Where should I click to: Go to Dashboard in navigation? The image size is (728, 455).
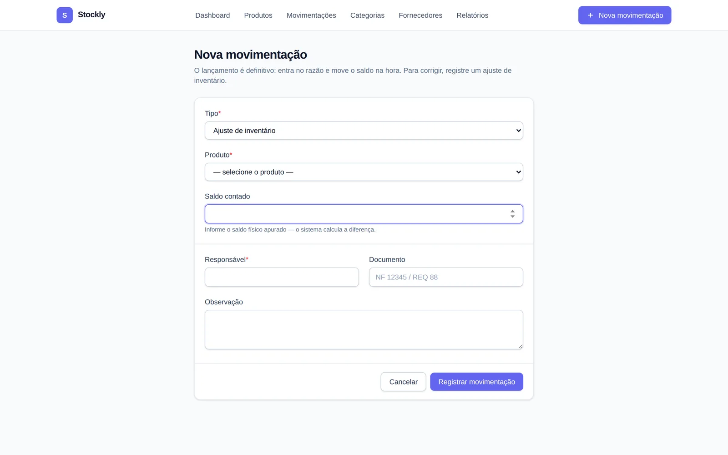click(212, 15)
